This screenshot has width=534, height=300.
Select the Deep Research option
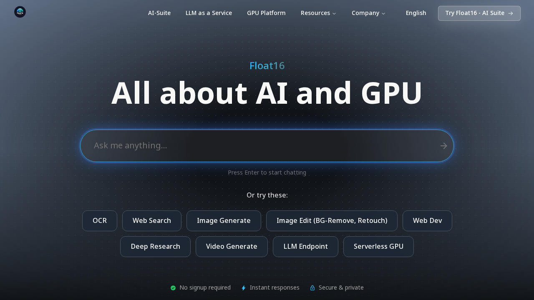155,246
